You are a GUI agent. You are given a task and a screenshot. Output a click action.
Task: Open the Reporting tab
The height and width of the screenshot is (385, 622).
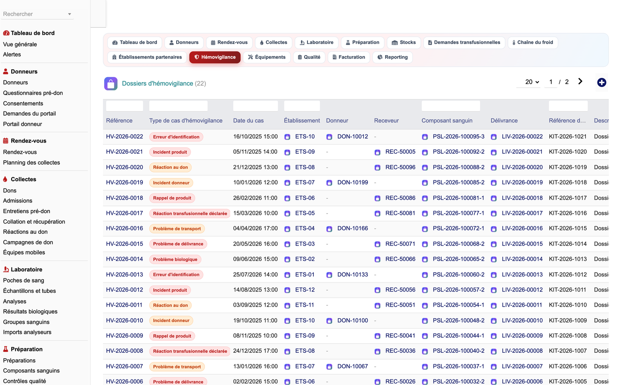[x=393, y=57]
